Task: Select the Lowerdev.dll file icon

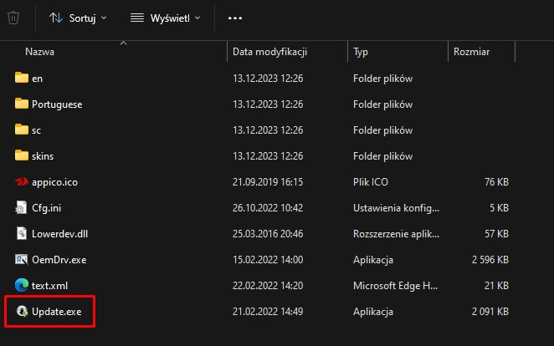Action: 21,233
